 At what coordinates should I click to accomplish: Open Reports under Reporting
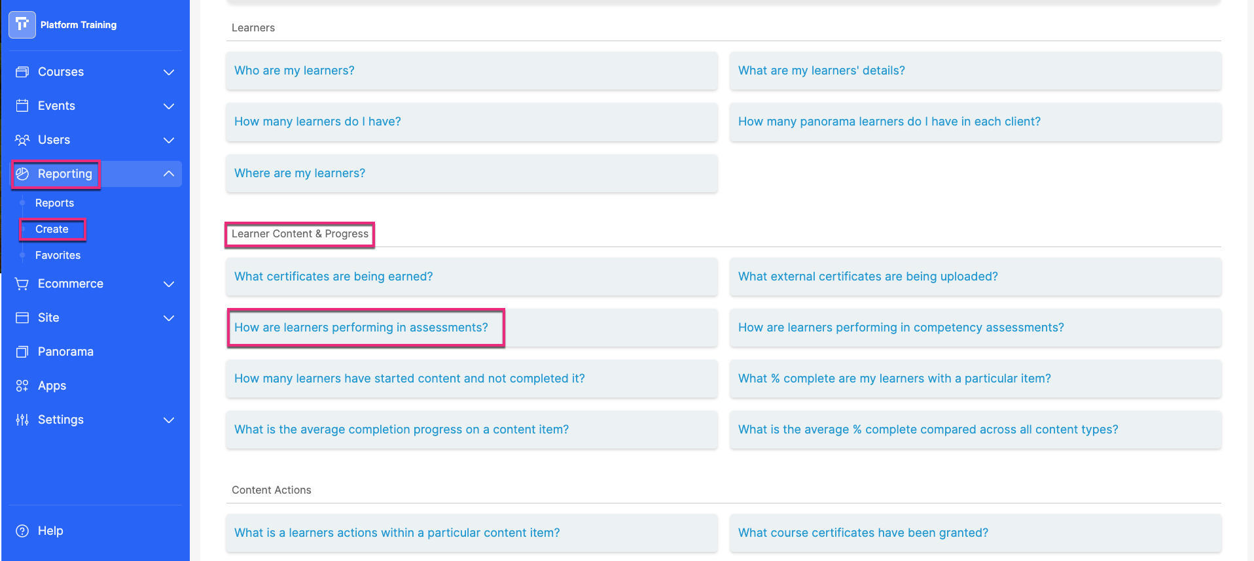pos(54,203)
